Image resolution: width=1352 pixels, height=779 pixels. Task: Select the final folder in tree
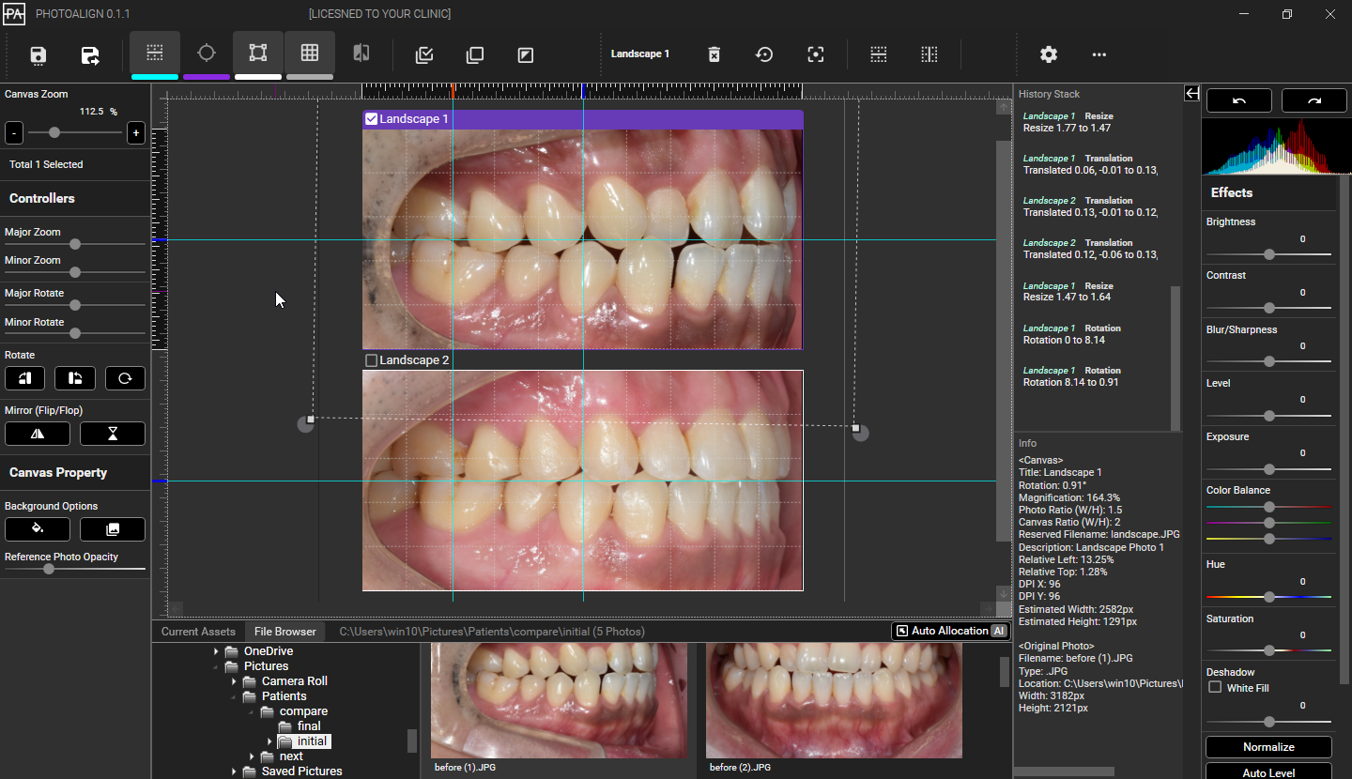309,726
